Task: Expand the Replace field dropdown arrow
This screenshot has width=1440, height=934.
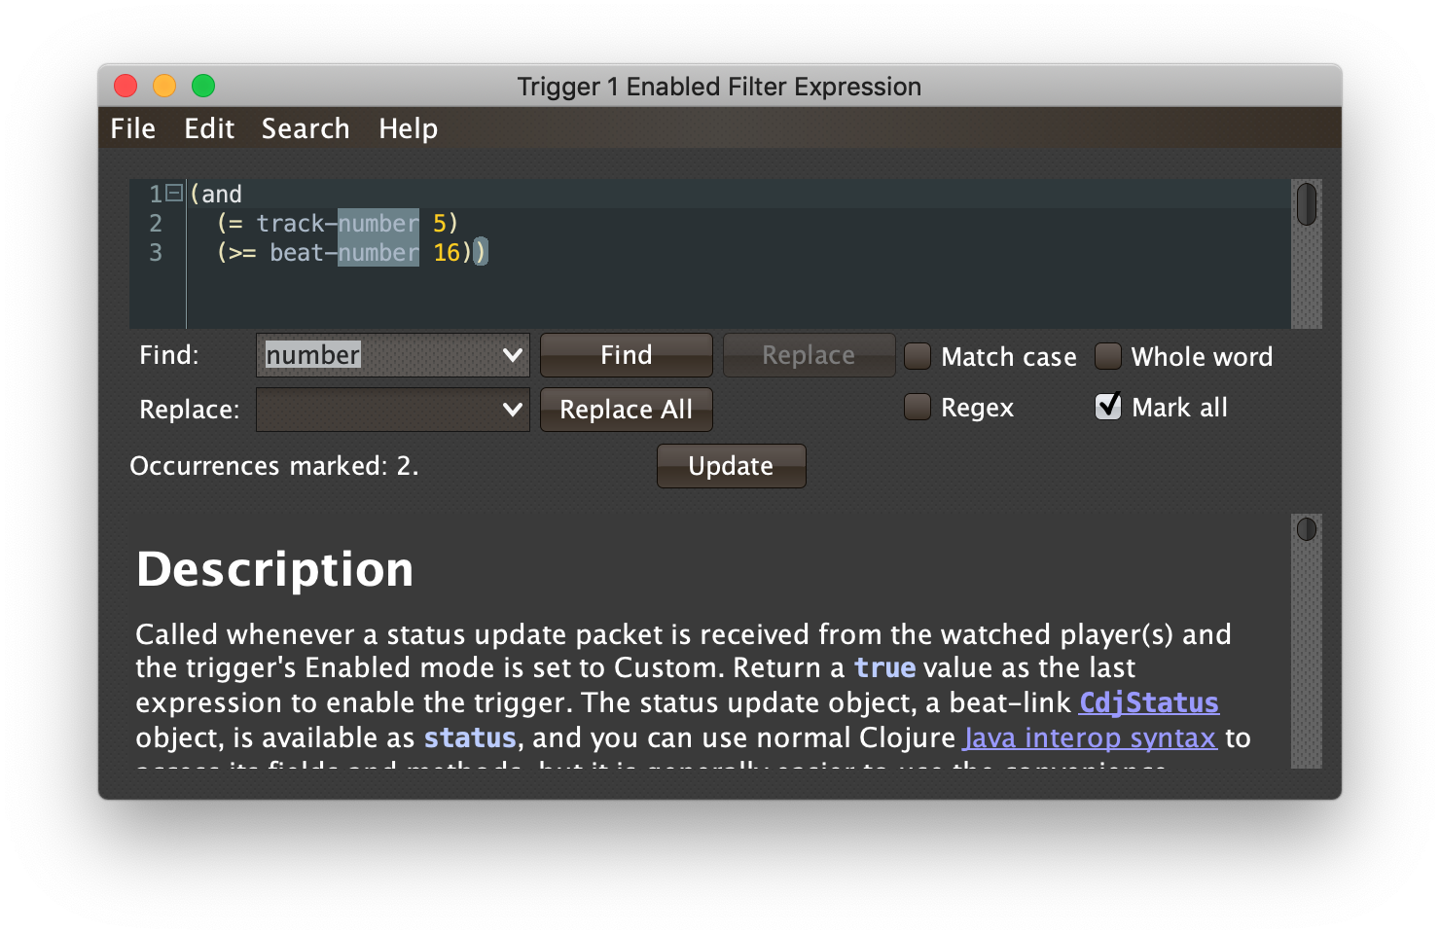Action: pyautogui.click(x=513, y=410)
